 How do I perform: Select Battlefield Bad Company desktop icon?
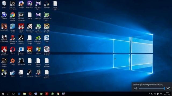coord(21,51)
